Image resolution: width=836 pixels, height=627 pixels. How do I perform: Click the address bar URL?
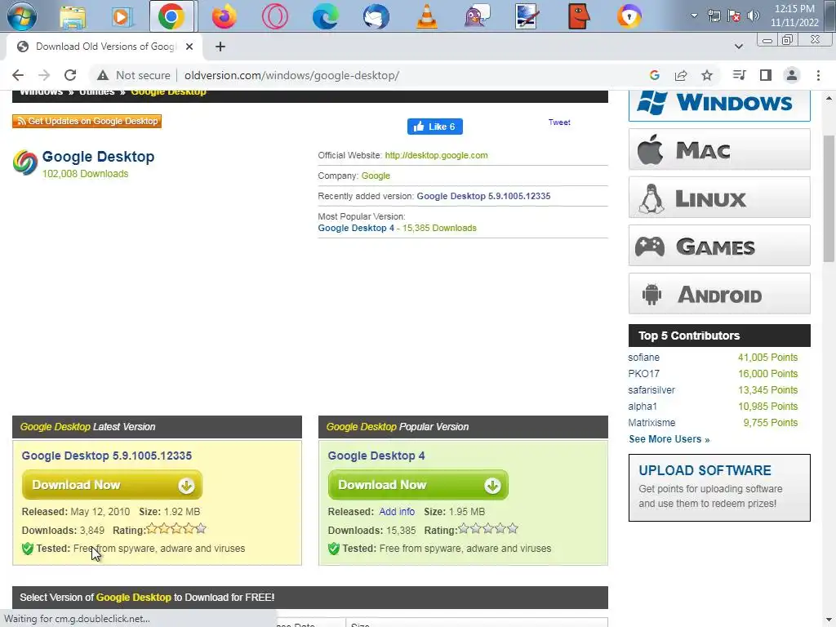291,75
